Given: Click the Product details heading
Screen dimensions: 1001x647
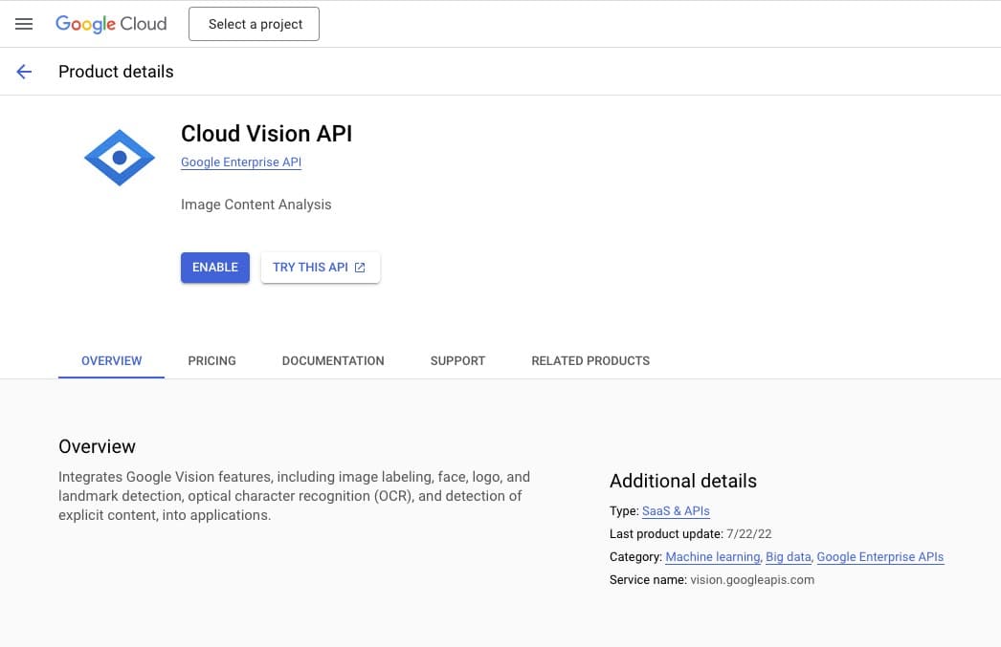Looking at the screenshot, I should click(116, 72).
